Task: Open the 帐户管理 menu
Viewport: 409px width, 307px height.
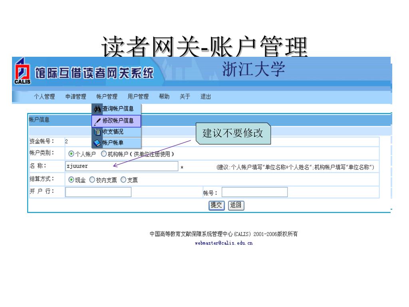Action: click(x=107, y=97)
